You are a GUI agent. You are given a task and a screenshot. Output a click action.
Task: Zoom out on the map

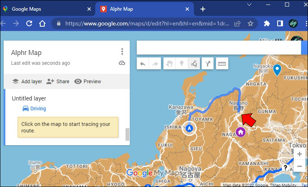[x=299, y=166]
